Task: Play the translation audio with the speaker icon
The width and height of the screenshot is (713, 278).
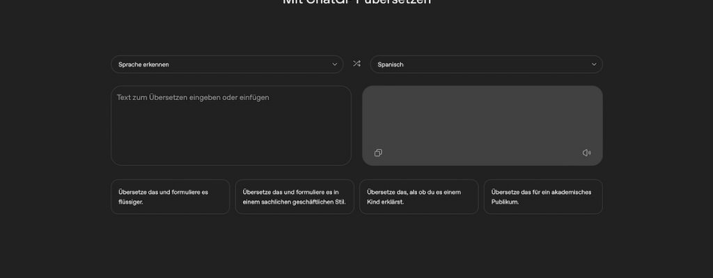Action: 586,153
